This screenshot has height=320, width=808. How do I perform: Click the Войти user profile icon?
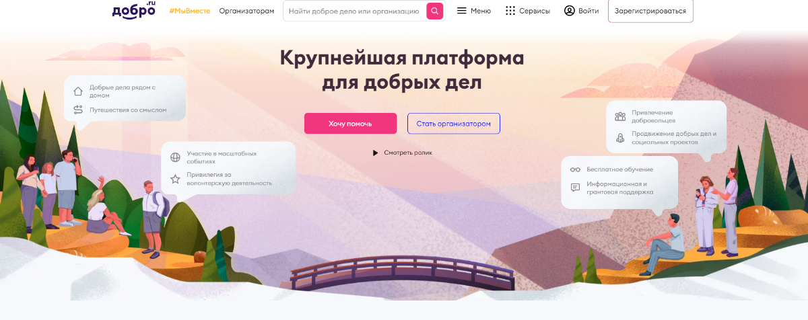(x=570, y=11)
